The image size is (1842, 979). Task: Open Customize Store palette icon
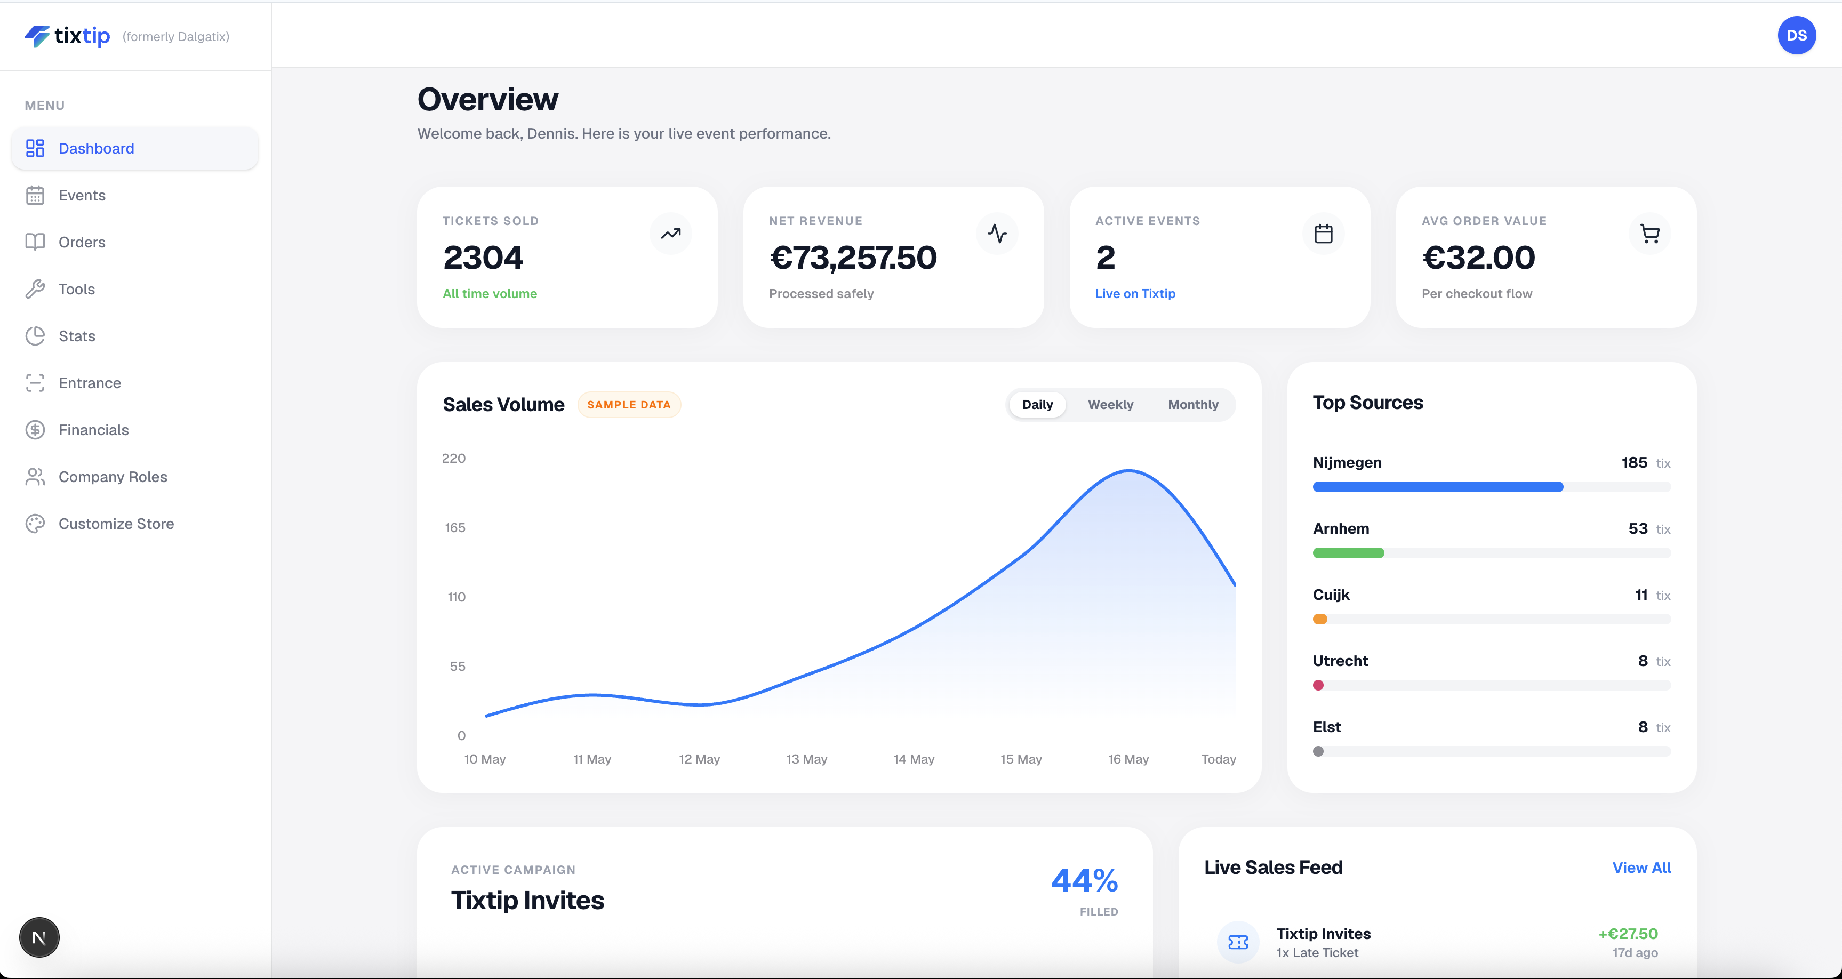(35, 524)
